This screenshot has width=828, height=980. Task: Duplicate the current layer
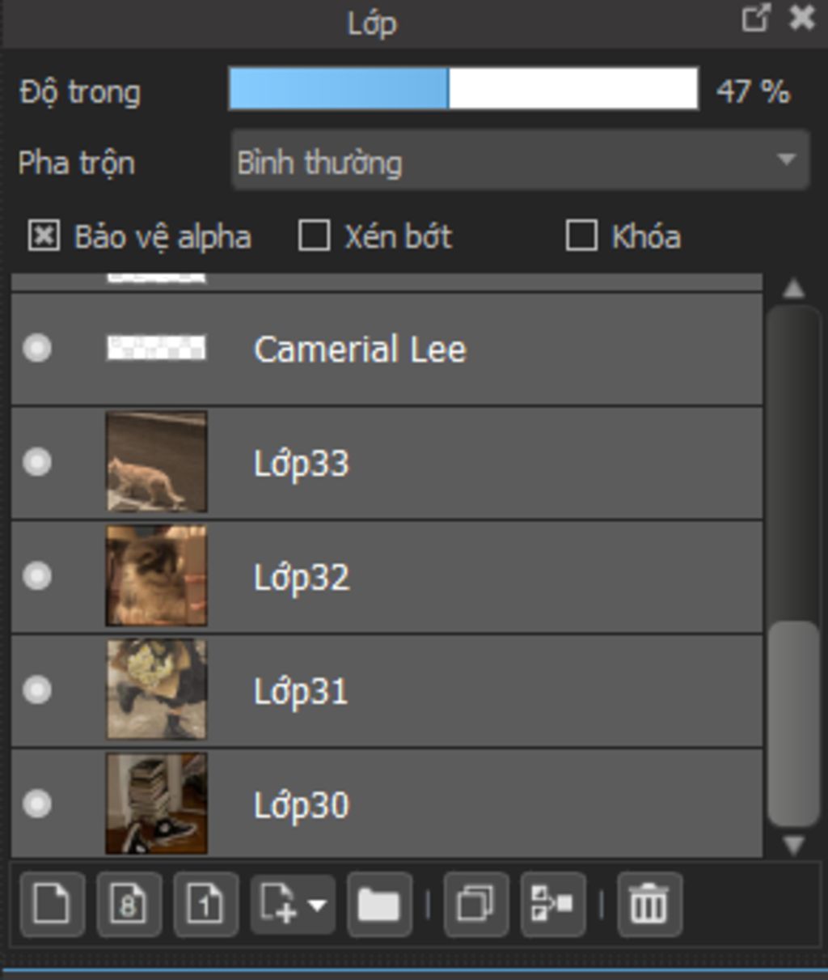point(475,904)
